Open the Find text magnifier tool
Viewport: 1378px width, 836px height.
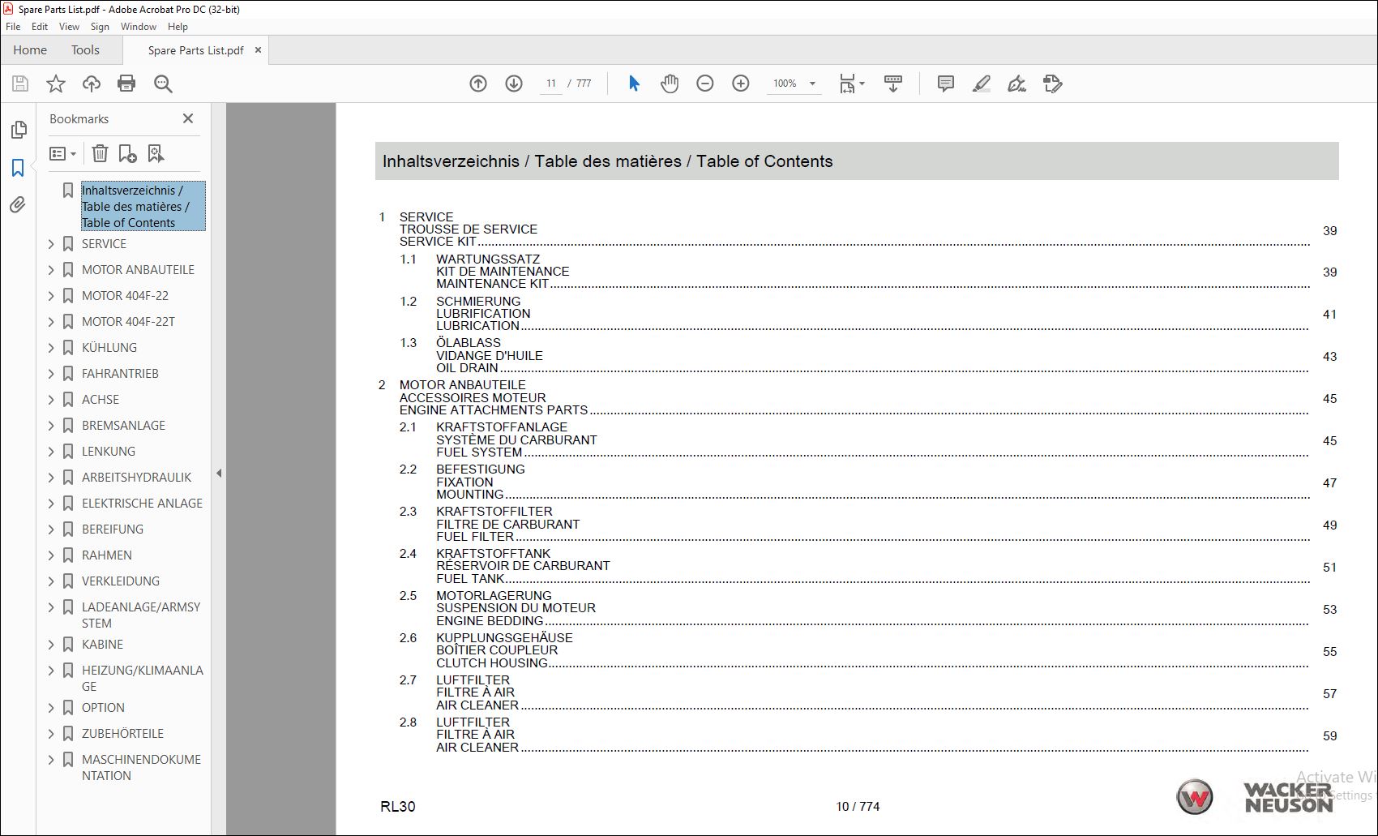click(x=163, y=84)
